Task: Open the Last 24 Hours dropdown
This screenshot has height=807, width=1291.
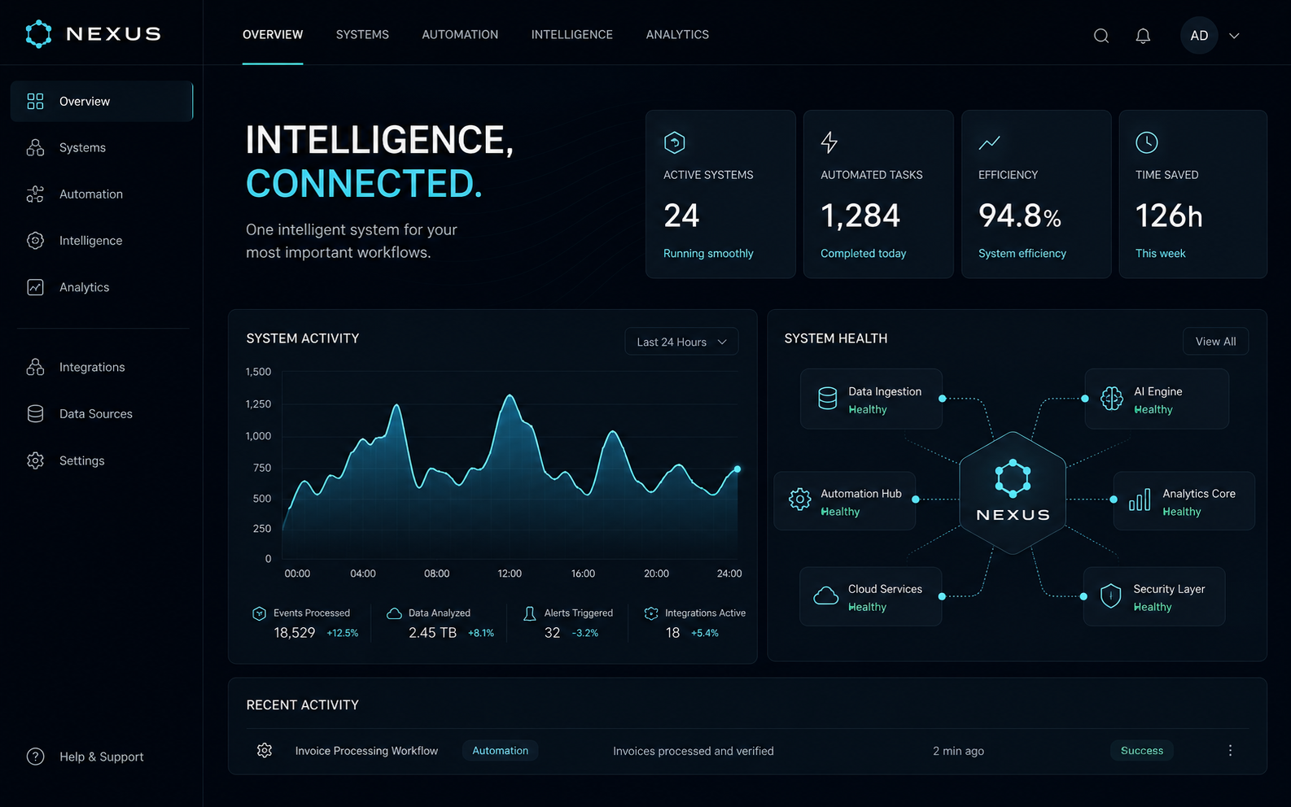Action: (681, 342)
